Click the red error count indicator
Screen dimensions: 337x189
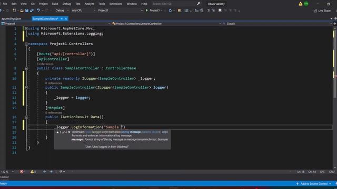(x=23, y=172)
